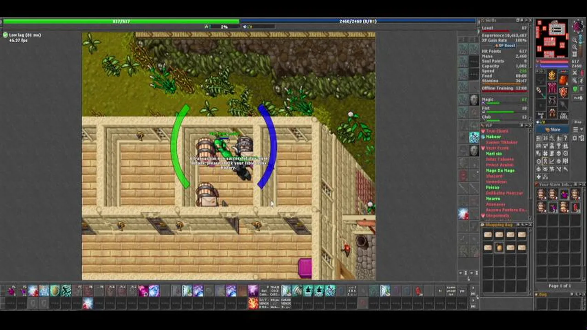Select Mearru in VIP list
This screenshot has width=587, height=330.
click(493, 198)
